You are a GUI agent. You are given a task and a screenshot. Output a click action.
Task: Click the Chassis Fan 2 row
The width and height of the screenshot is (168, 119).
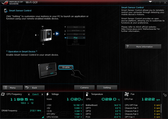coord(142,111)
